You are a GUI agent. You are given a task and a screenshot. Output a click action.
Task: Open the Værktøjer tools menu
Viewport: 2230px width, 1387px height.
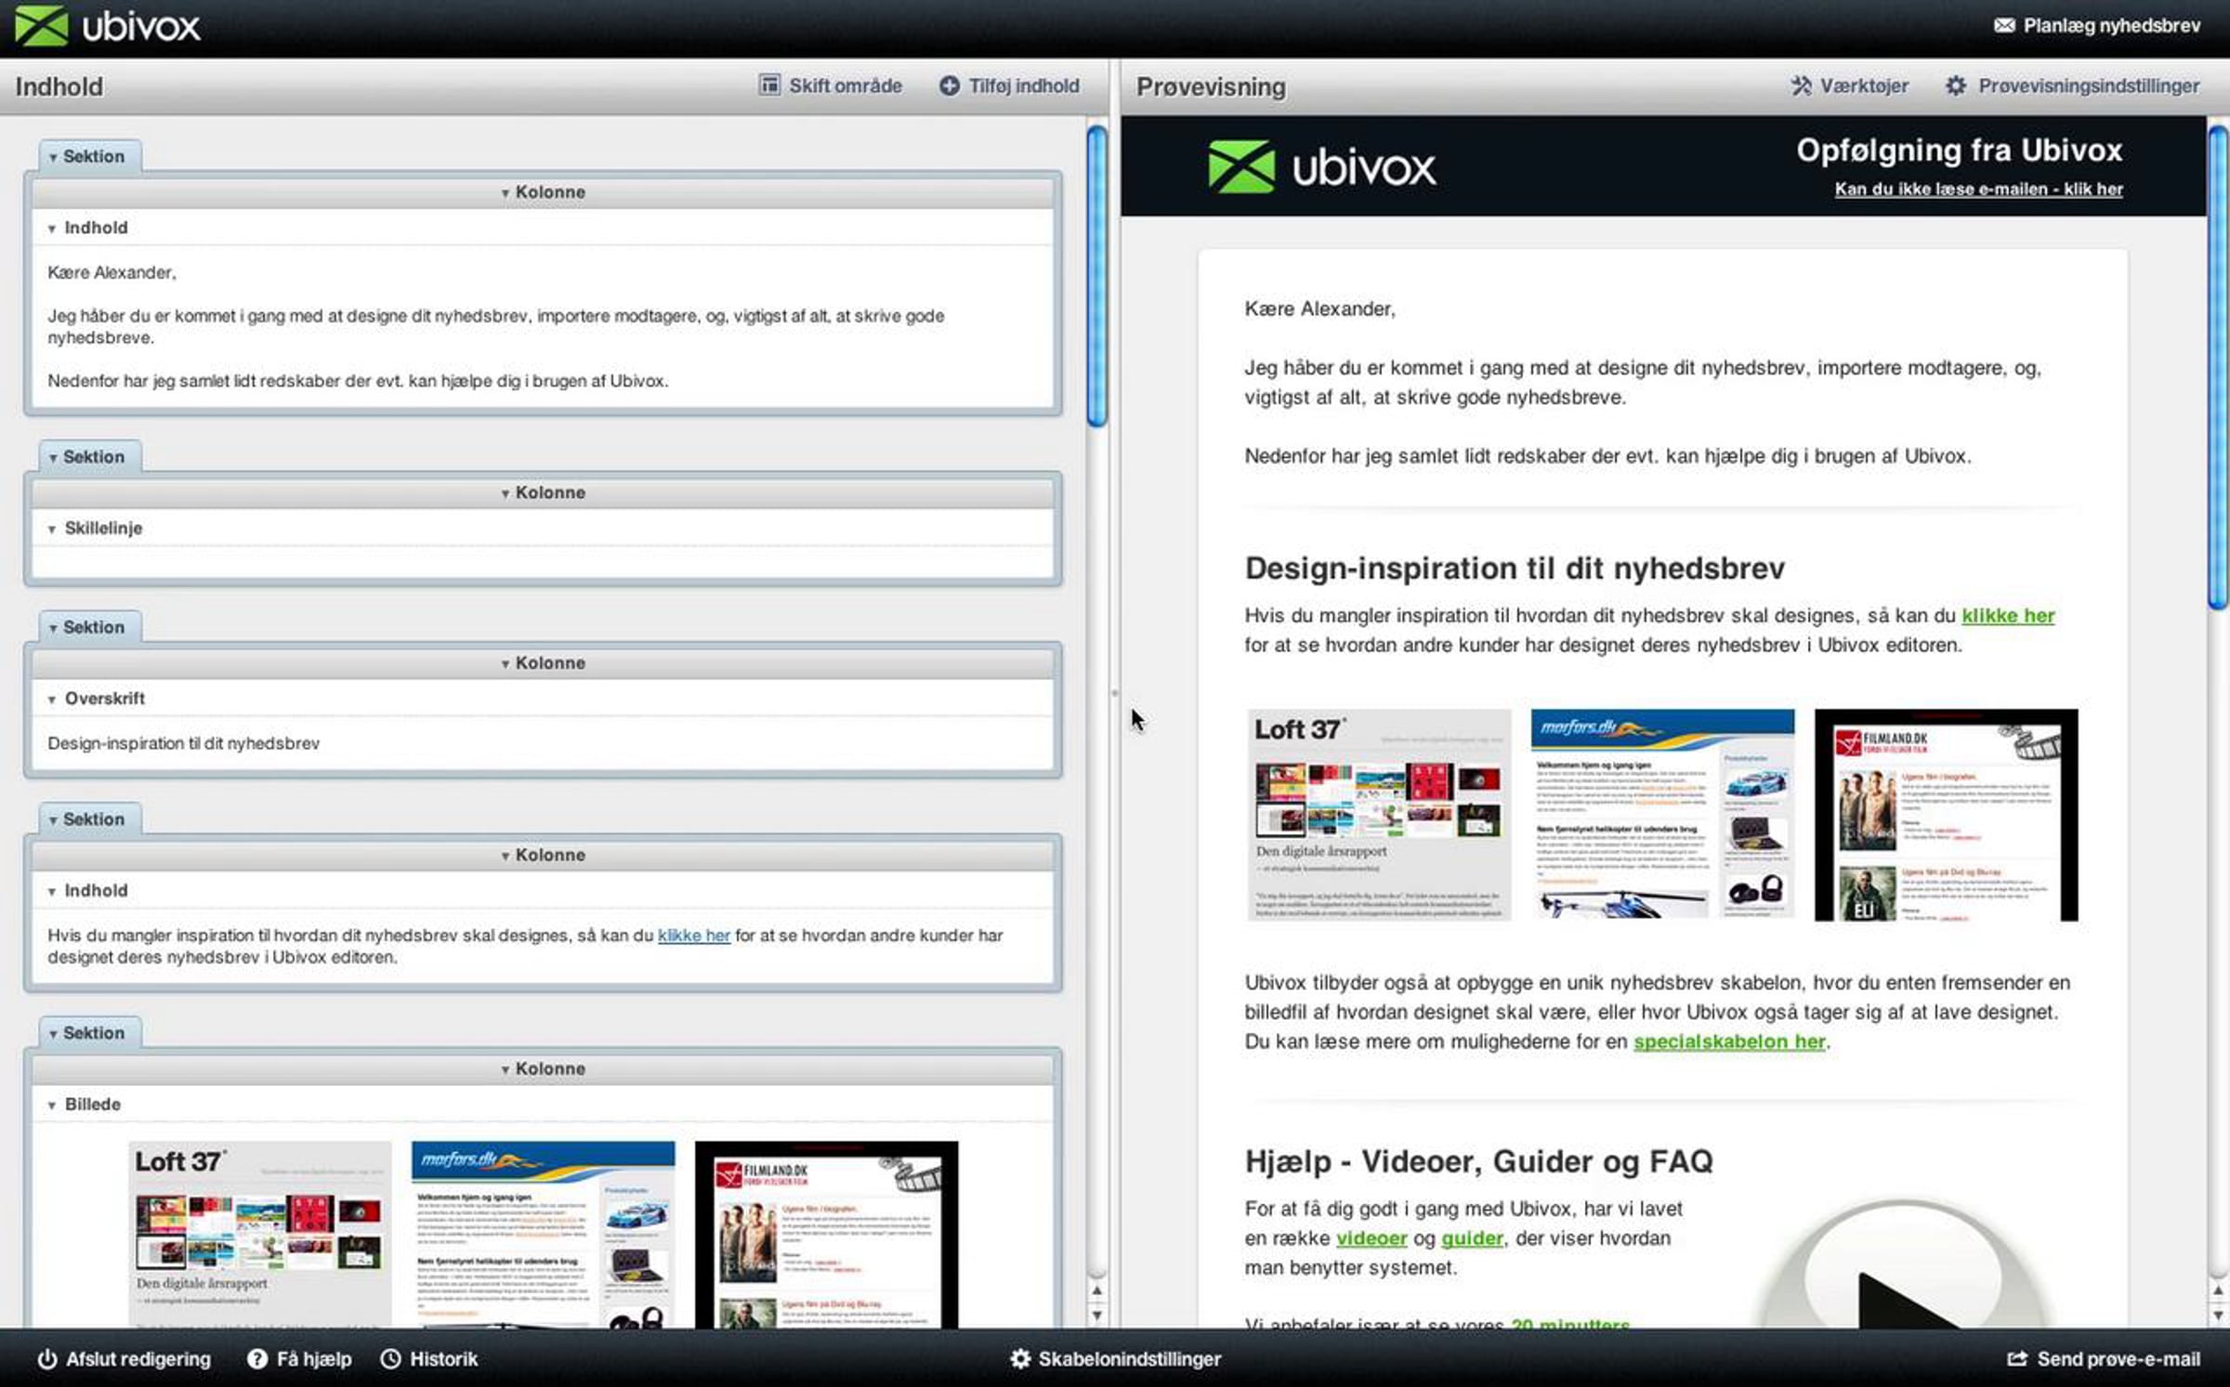coord(1849,85)
